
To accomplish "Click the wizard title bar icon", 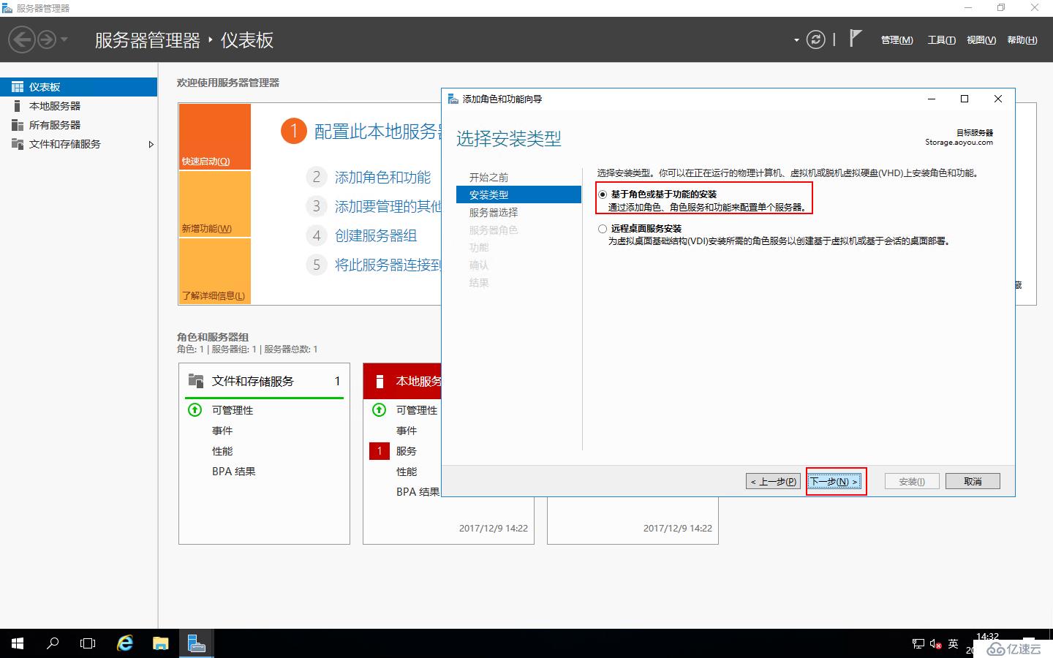I will pos(453,99).
